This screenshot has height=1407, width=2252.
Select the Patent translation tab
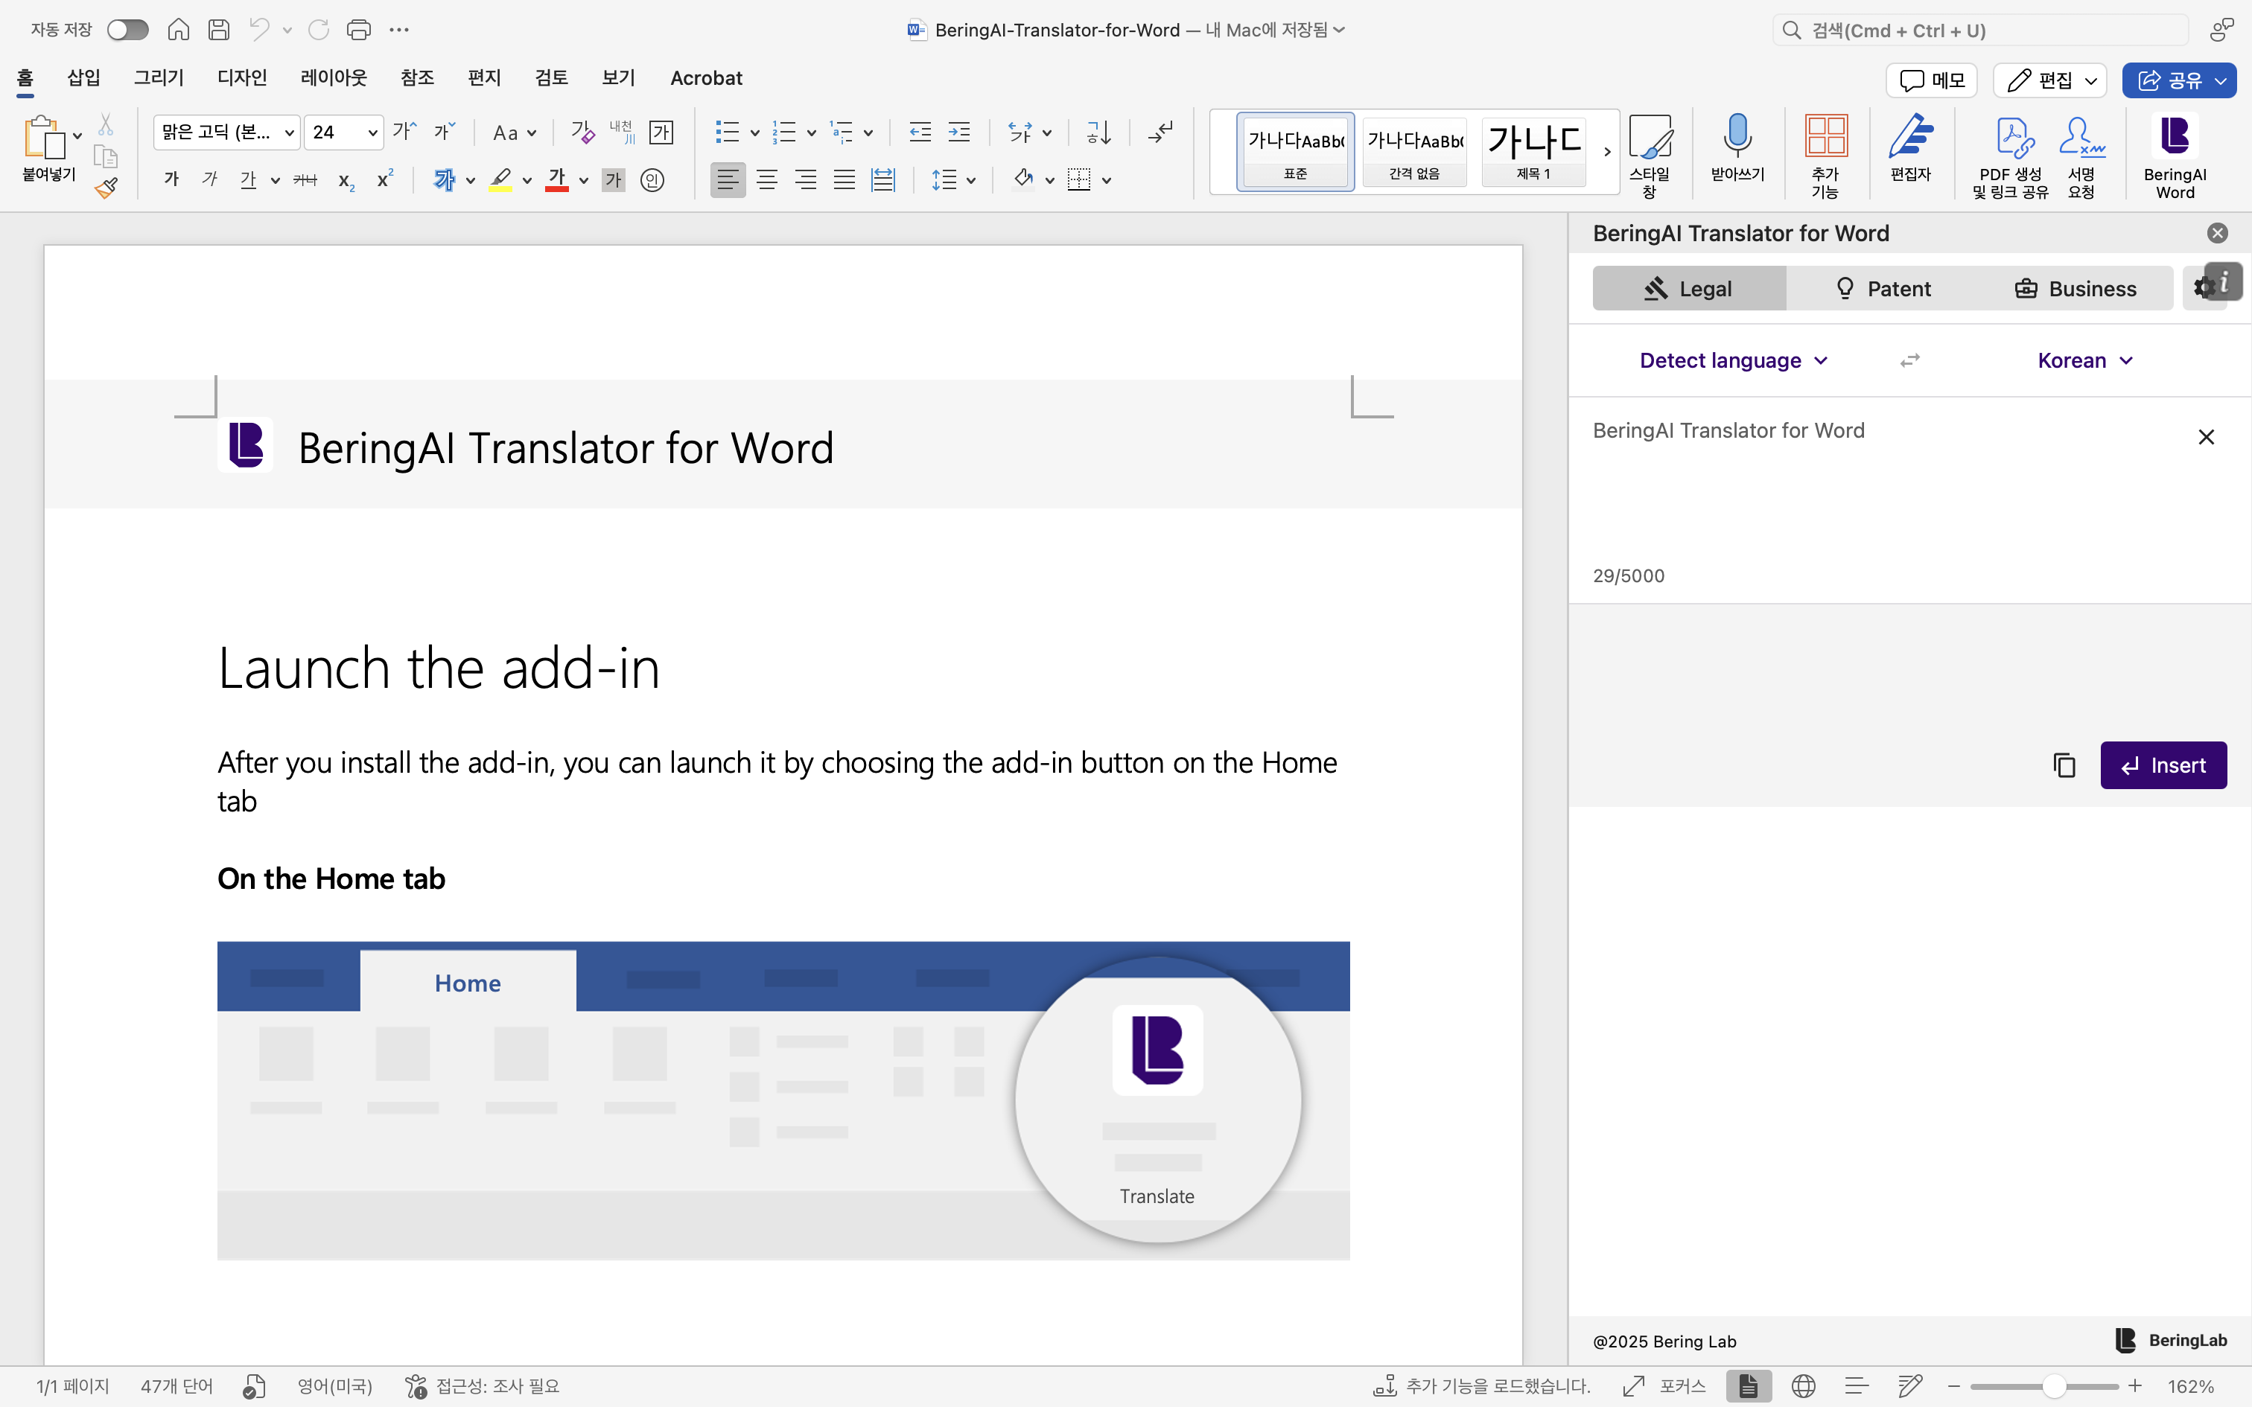[x=1883, y=289]
